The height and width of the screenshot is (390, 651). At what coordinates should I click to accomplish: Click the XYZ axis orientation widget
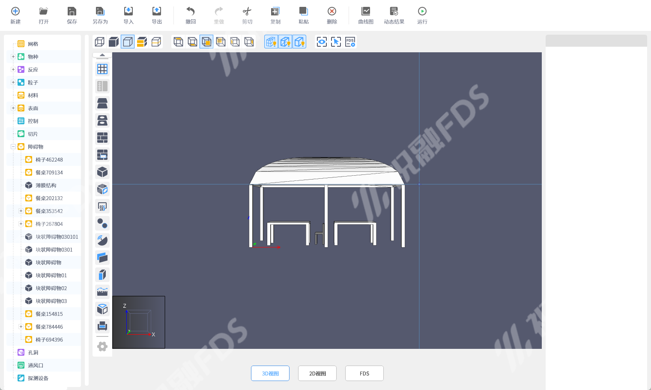pos(139,322)
